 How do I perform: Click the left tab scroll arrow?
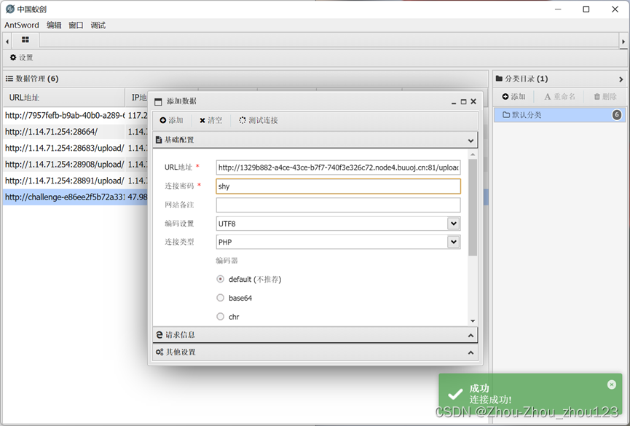tap(7, 41)
